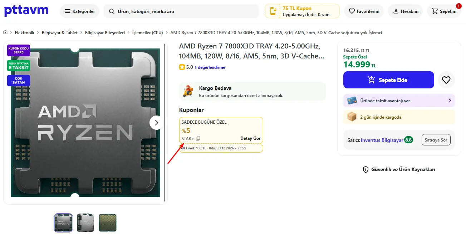This screenshot has height=236, width=466.
Task: Click the credit card installment icon
Action: [352, 101]
